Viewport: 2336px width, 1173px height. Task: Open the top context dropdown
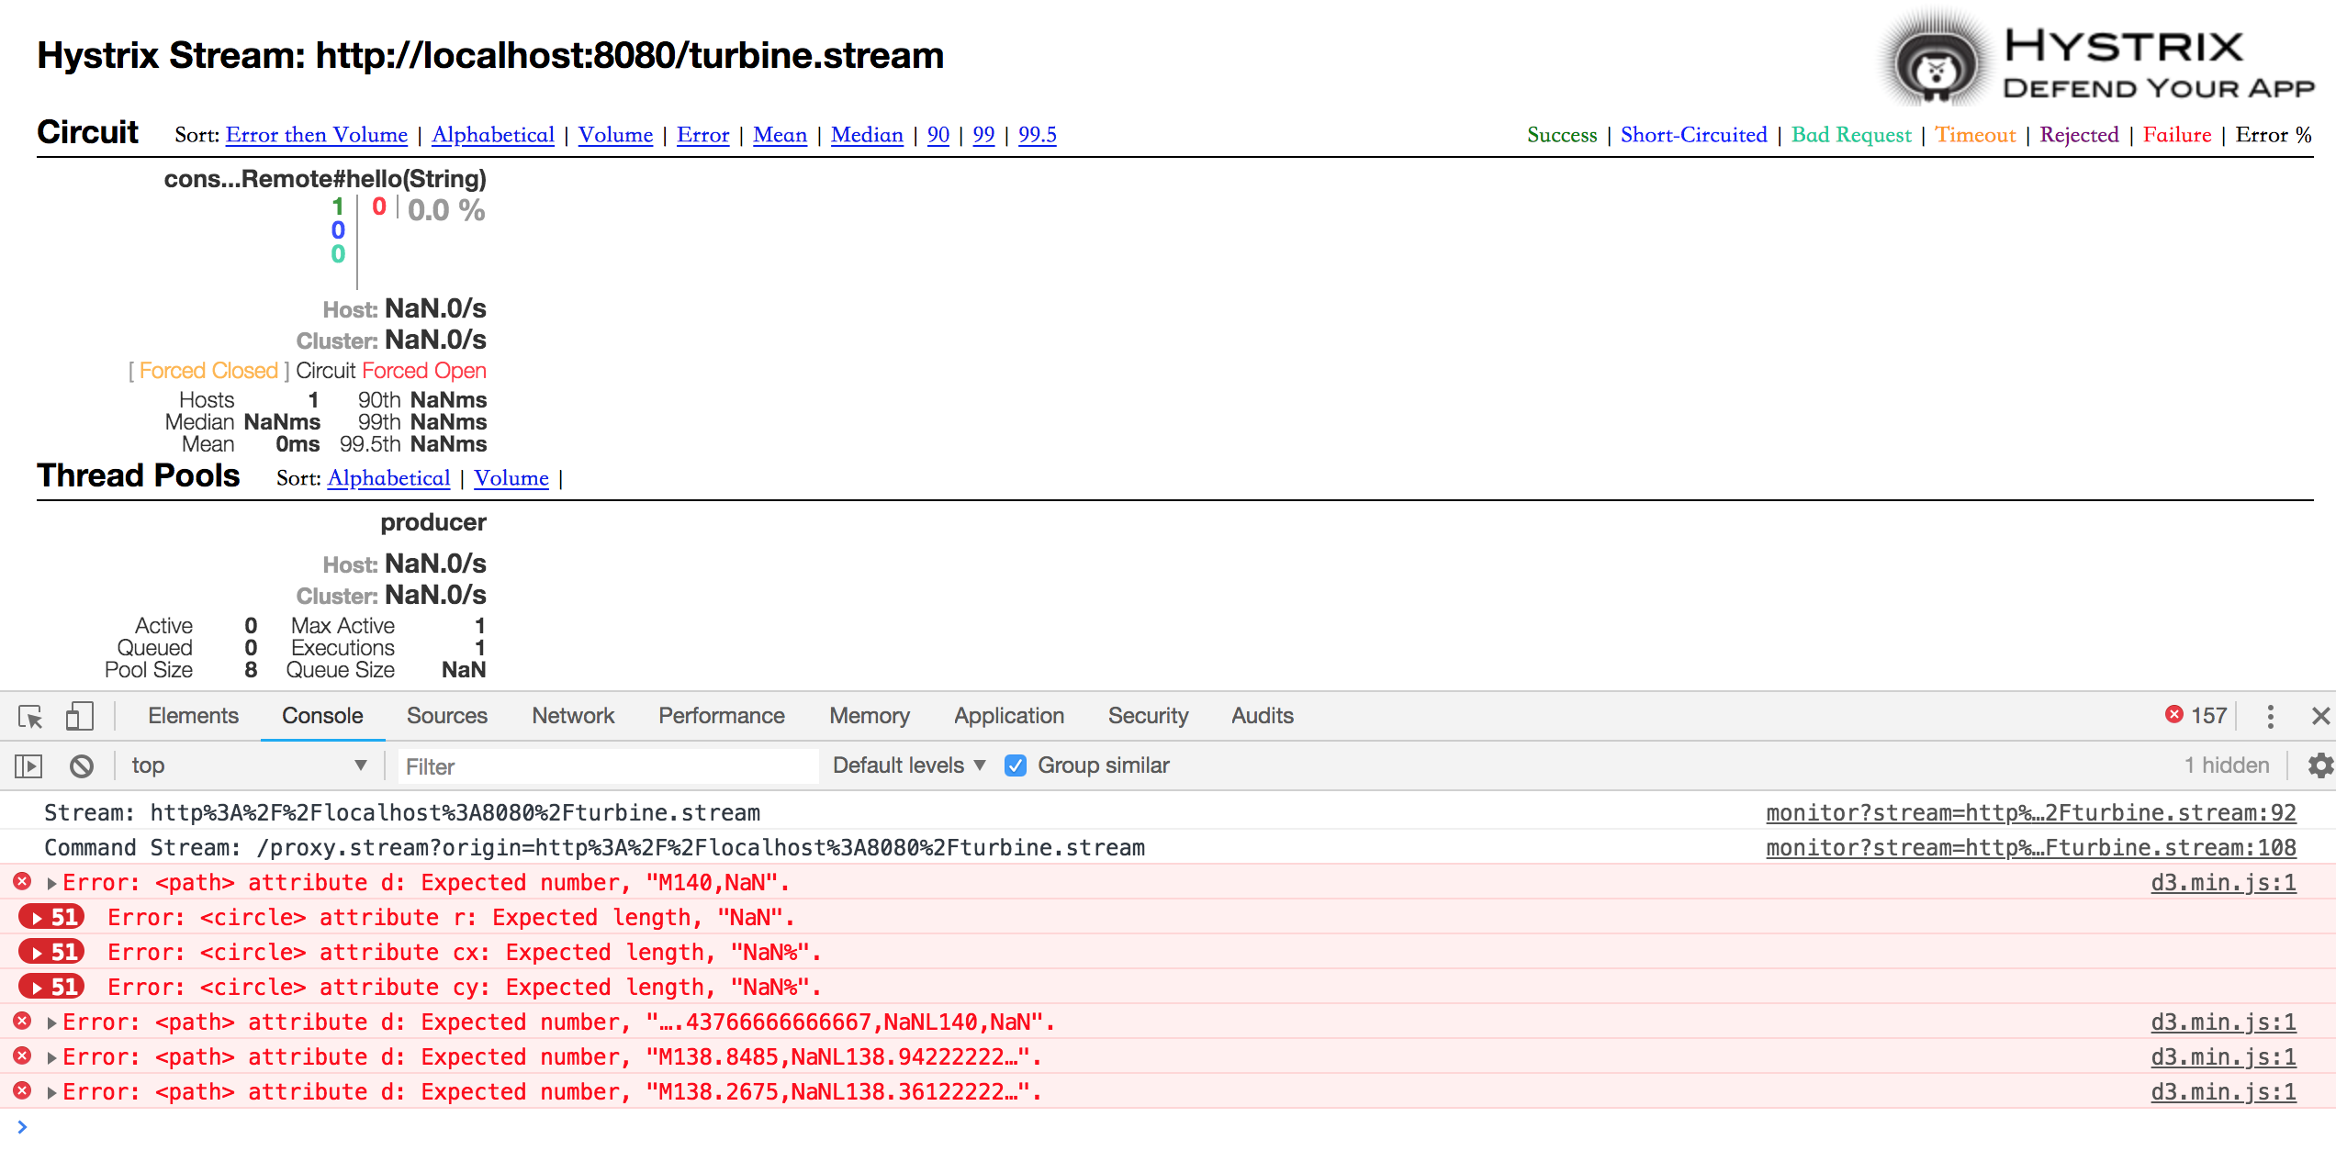coord(248,765)
